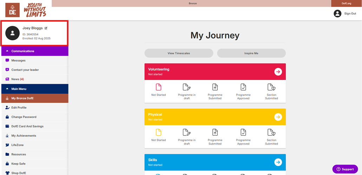Click Joey Bloggs profile picture
362x175 pixels.
point(13,33)
